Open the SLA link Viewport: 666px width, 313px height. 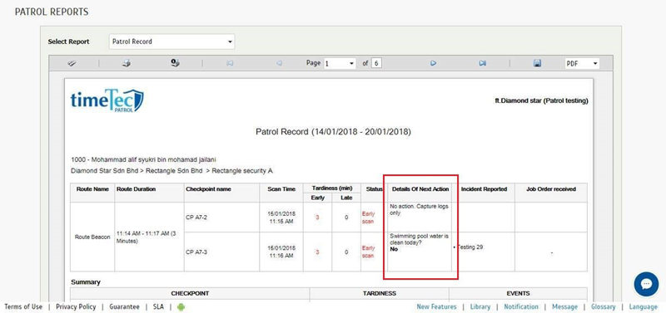[x=158, y=306]
